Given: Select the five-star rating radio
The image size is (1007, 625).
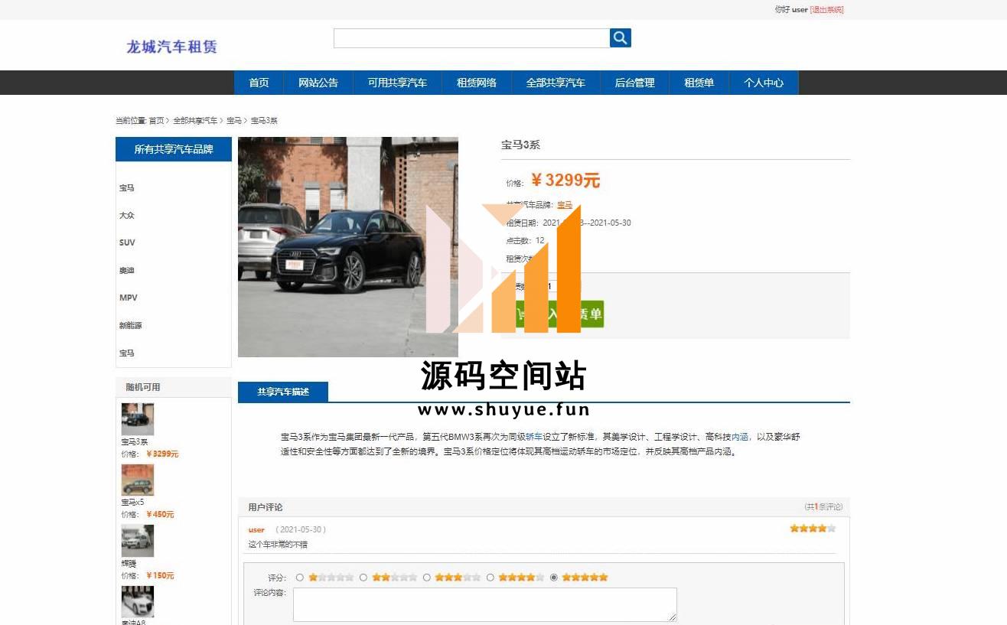Looking at the screenshot, I should 554,578.
